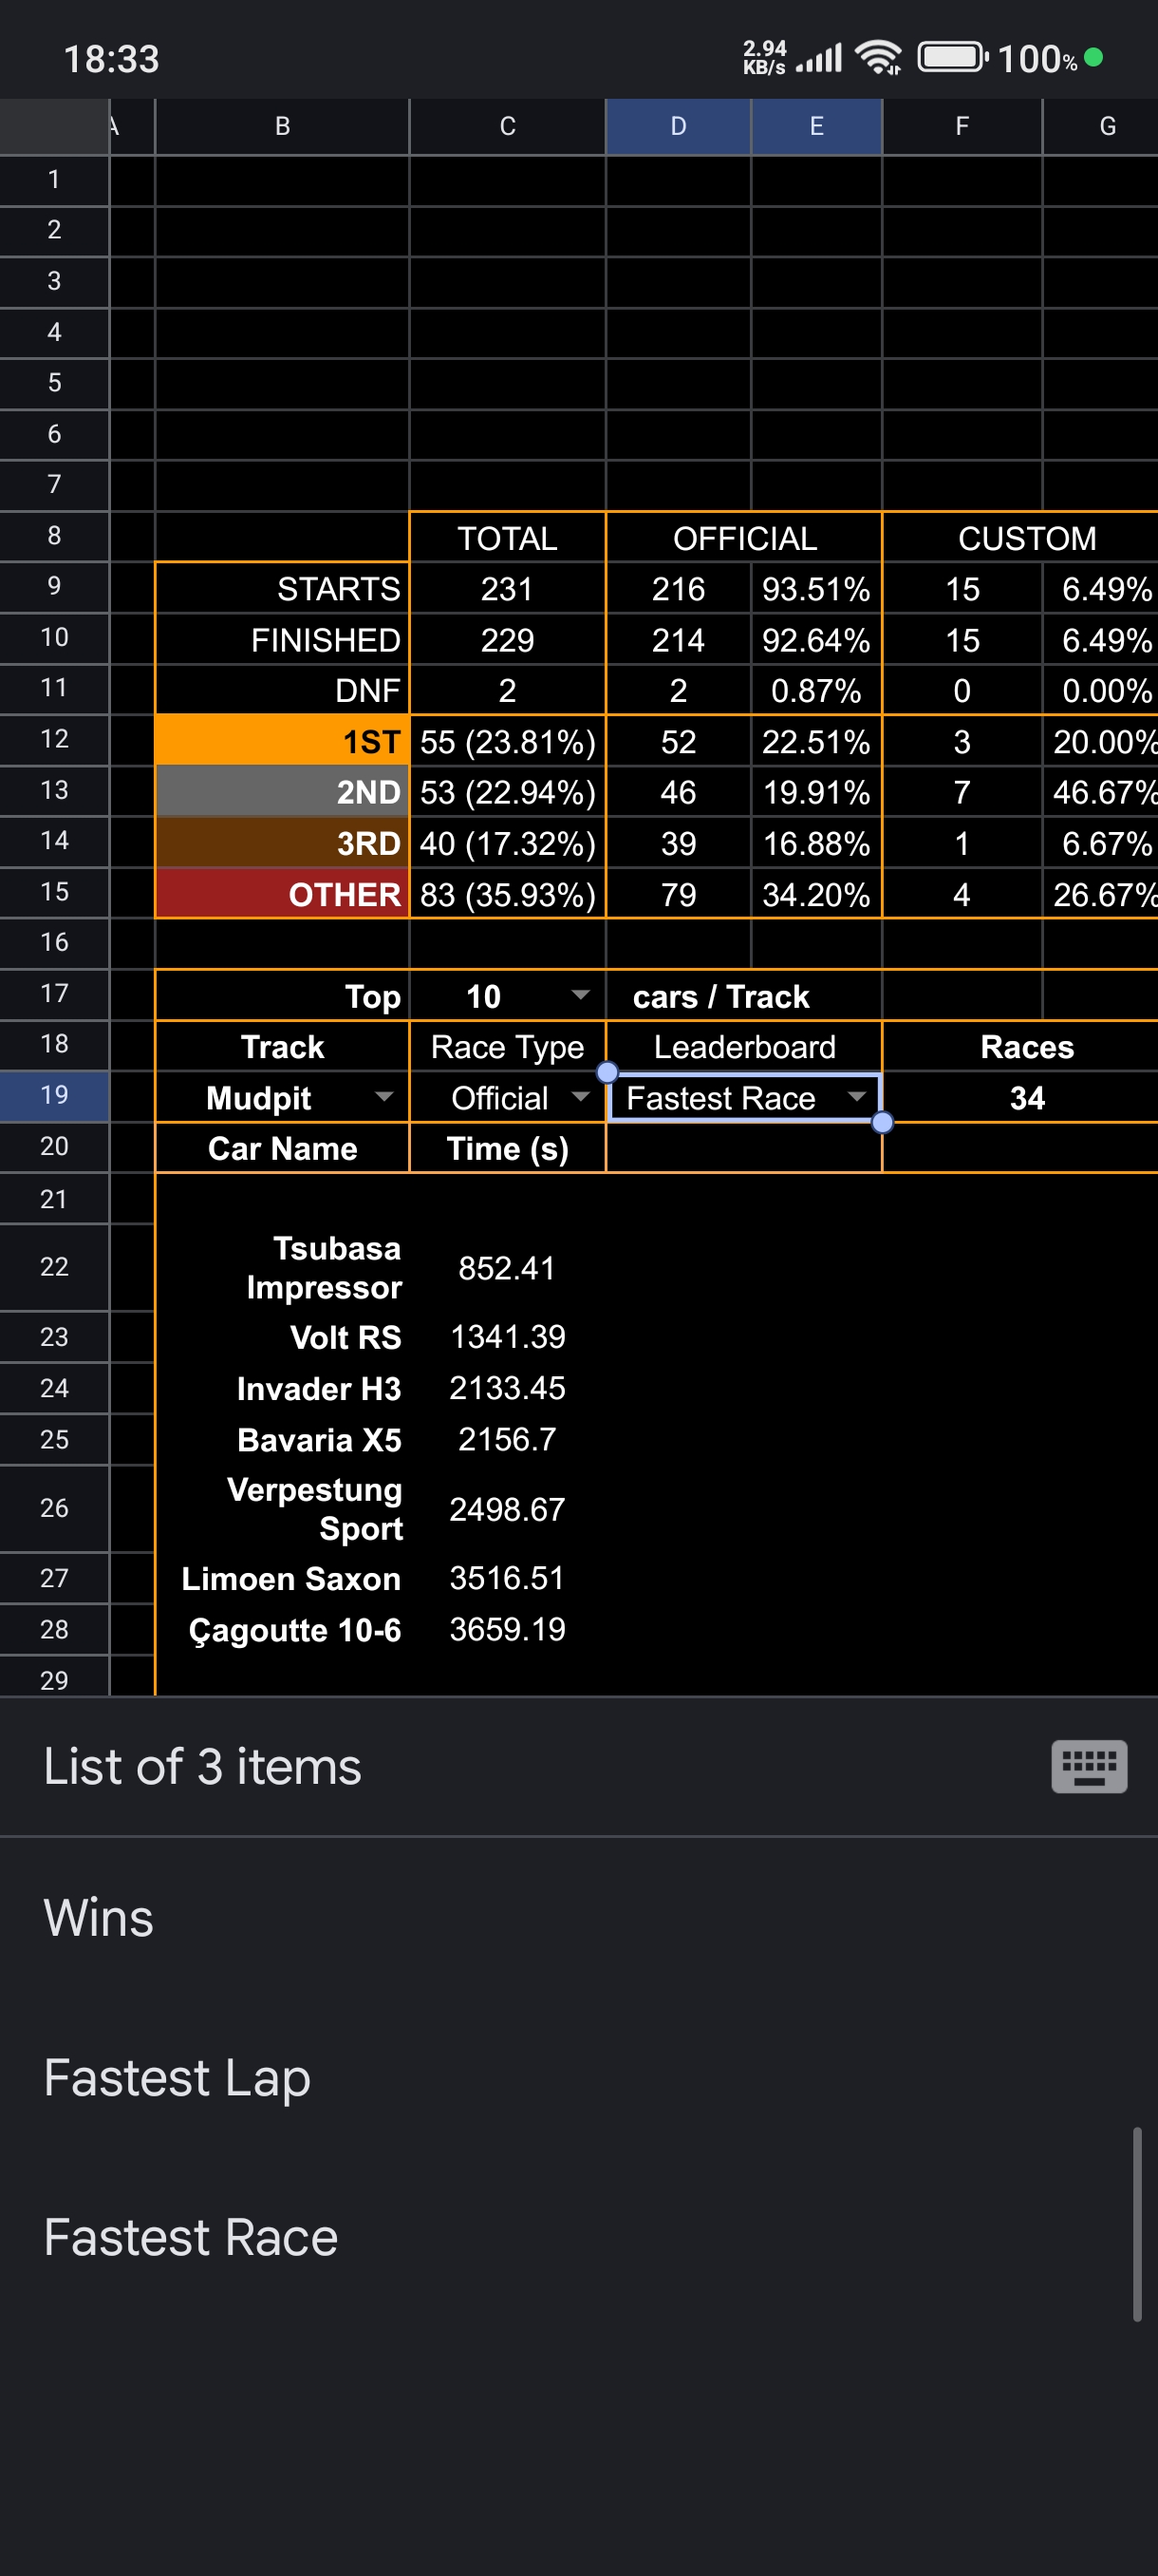Expand the Fastest Race leaderboard dropdown arrow

856,1096
